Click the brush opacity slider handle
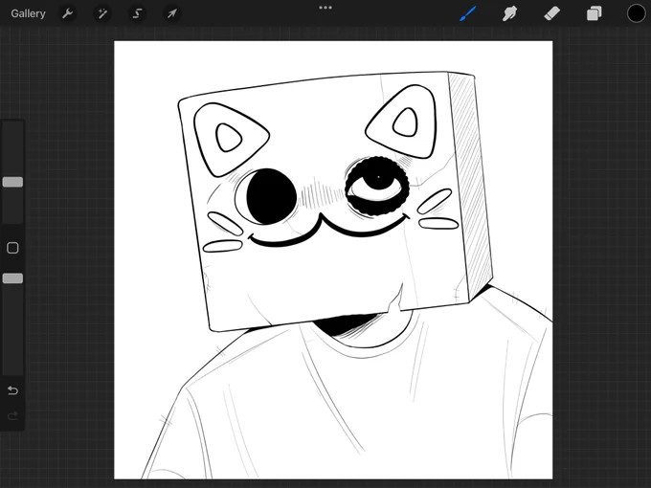Viewport: 651px width, 488px height. click(x=12, y=278)
